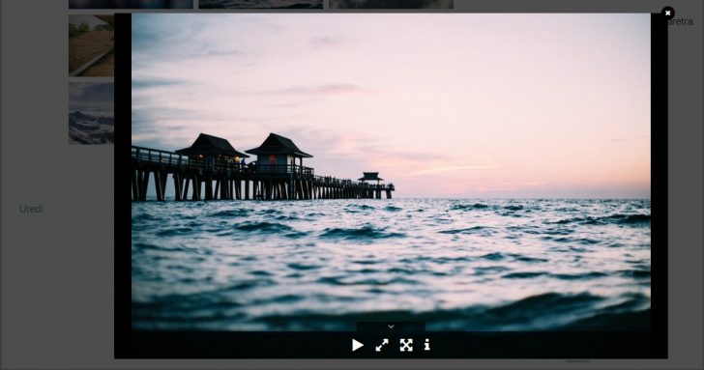This screenshot has width=704, height=370.
Task: Click the 'Uredi' link behind the lightbox
Action: pos(31,209)
